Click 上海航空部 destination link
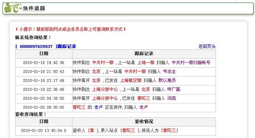 [x=131, y=80]
